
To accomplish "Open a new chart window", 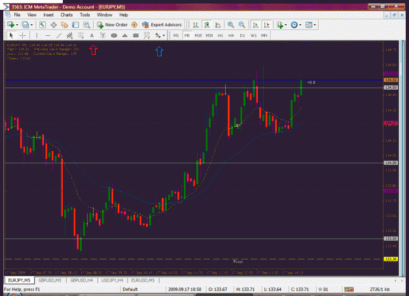I will tap(10, 25).
